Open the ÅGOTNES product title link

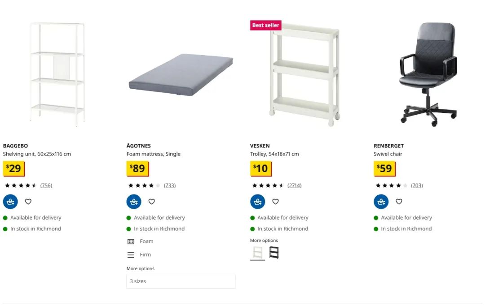pyautogui.click(x=139, y=146)
